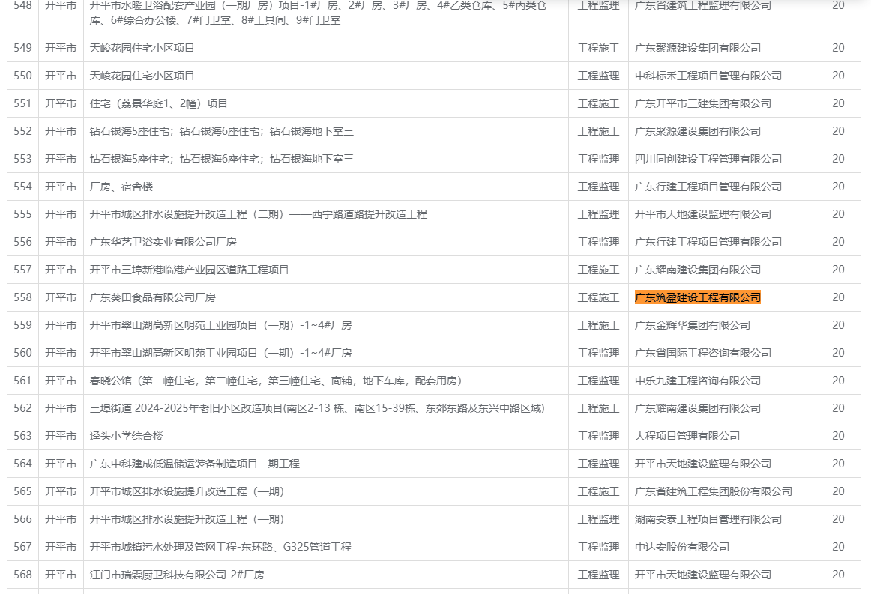
Task: Click 开平市 region cell in row 554
Action: tap(61, 187)
